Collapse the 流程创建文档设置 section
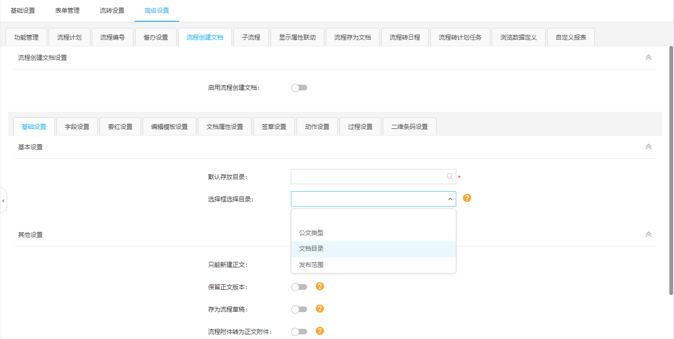Image resolution: width=674 pixels, height=339 pixels. [x=648, y=58]
